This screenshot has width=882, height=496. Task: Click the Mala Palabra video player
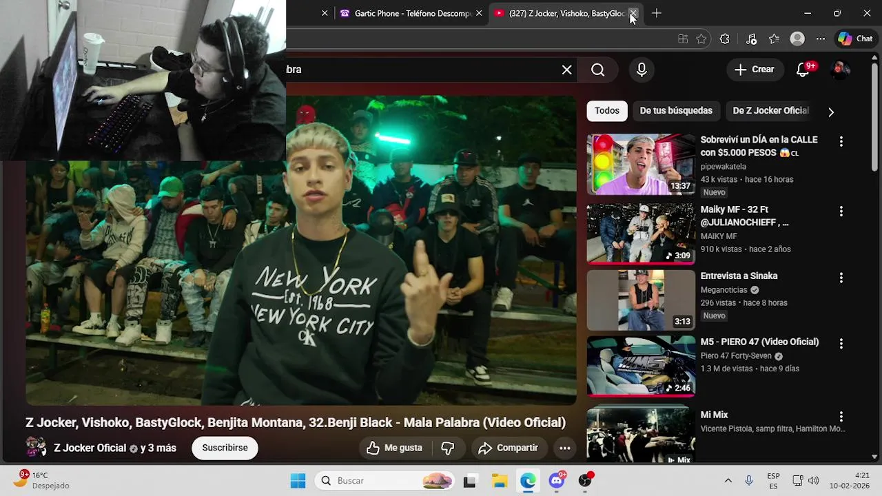[x=301, y=250]
